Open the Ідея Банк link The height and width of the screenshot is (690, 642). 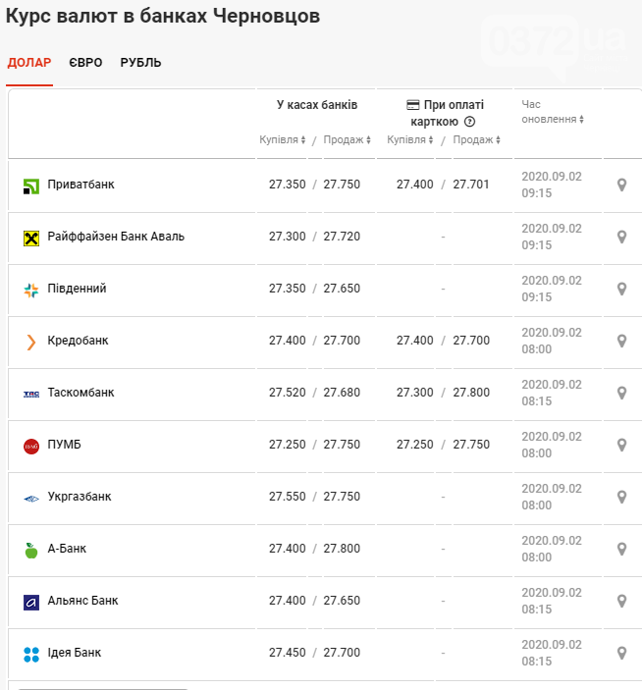(75, 652)
